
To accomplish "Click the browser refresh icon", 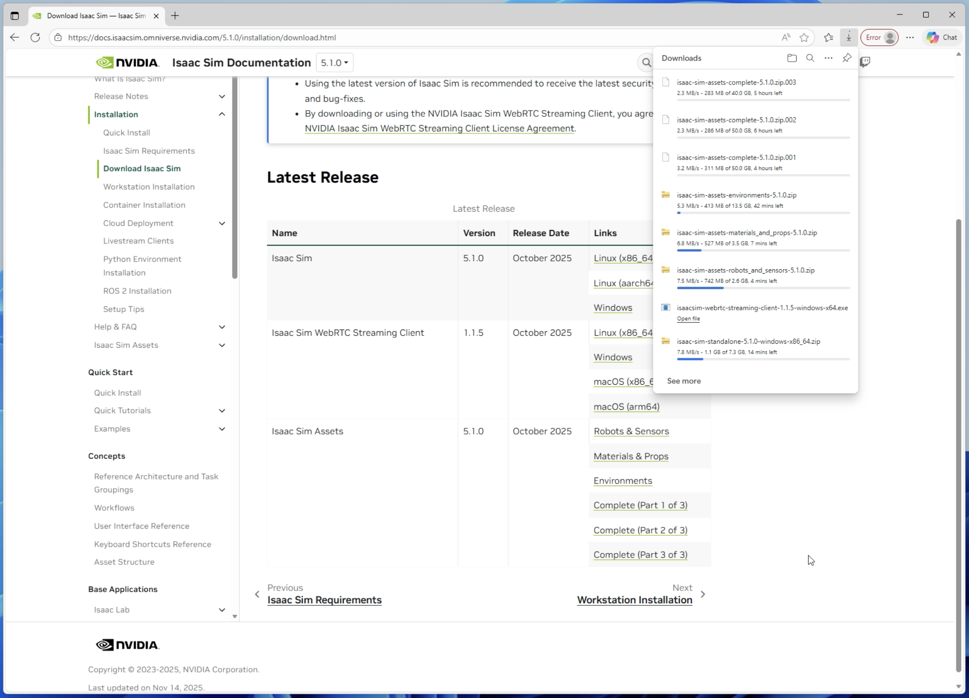I will pos(35,37).
